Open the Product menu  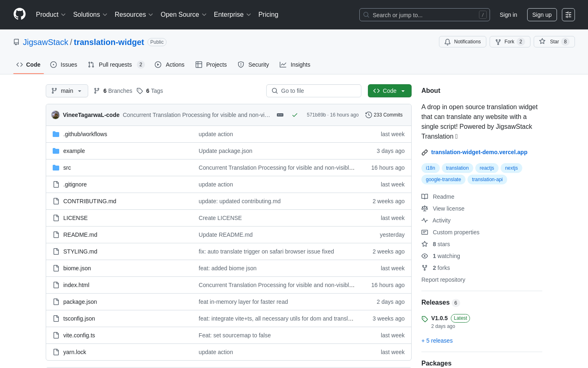coord(51,15)
